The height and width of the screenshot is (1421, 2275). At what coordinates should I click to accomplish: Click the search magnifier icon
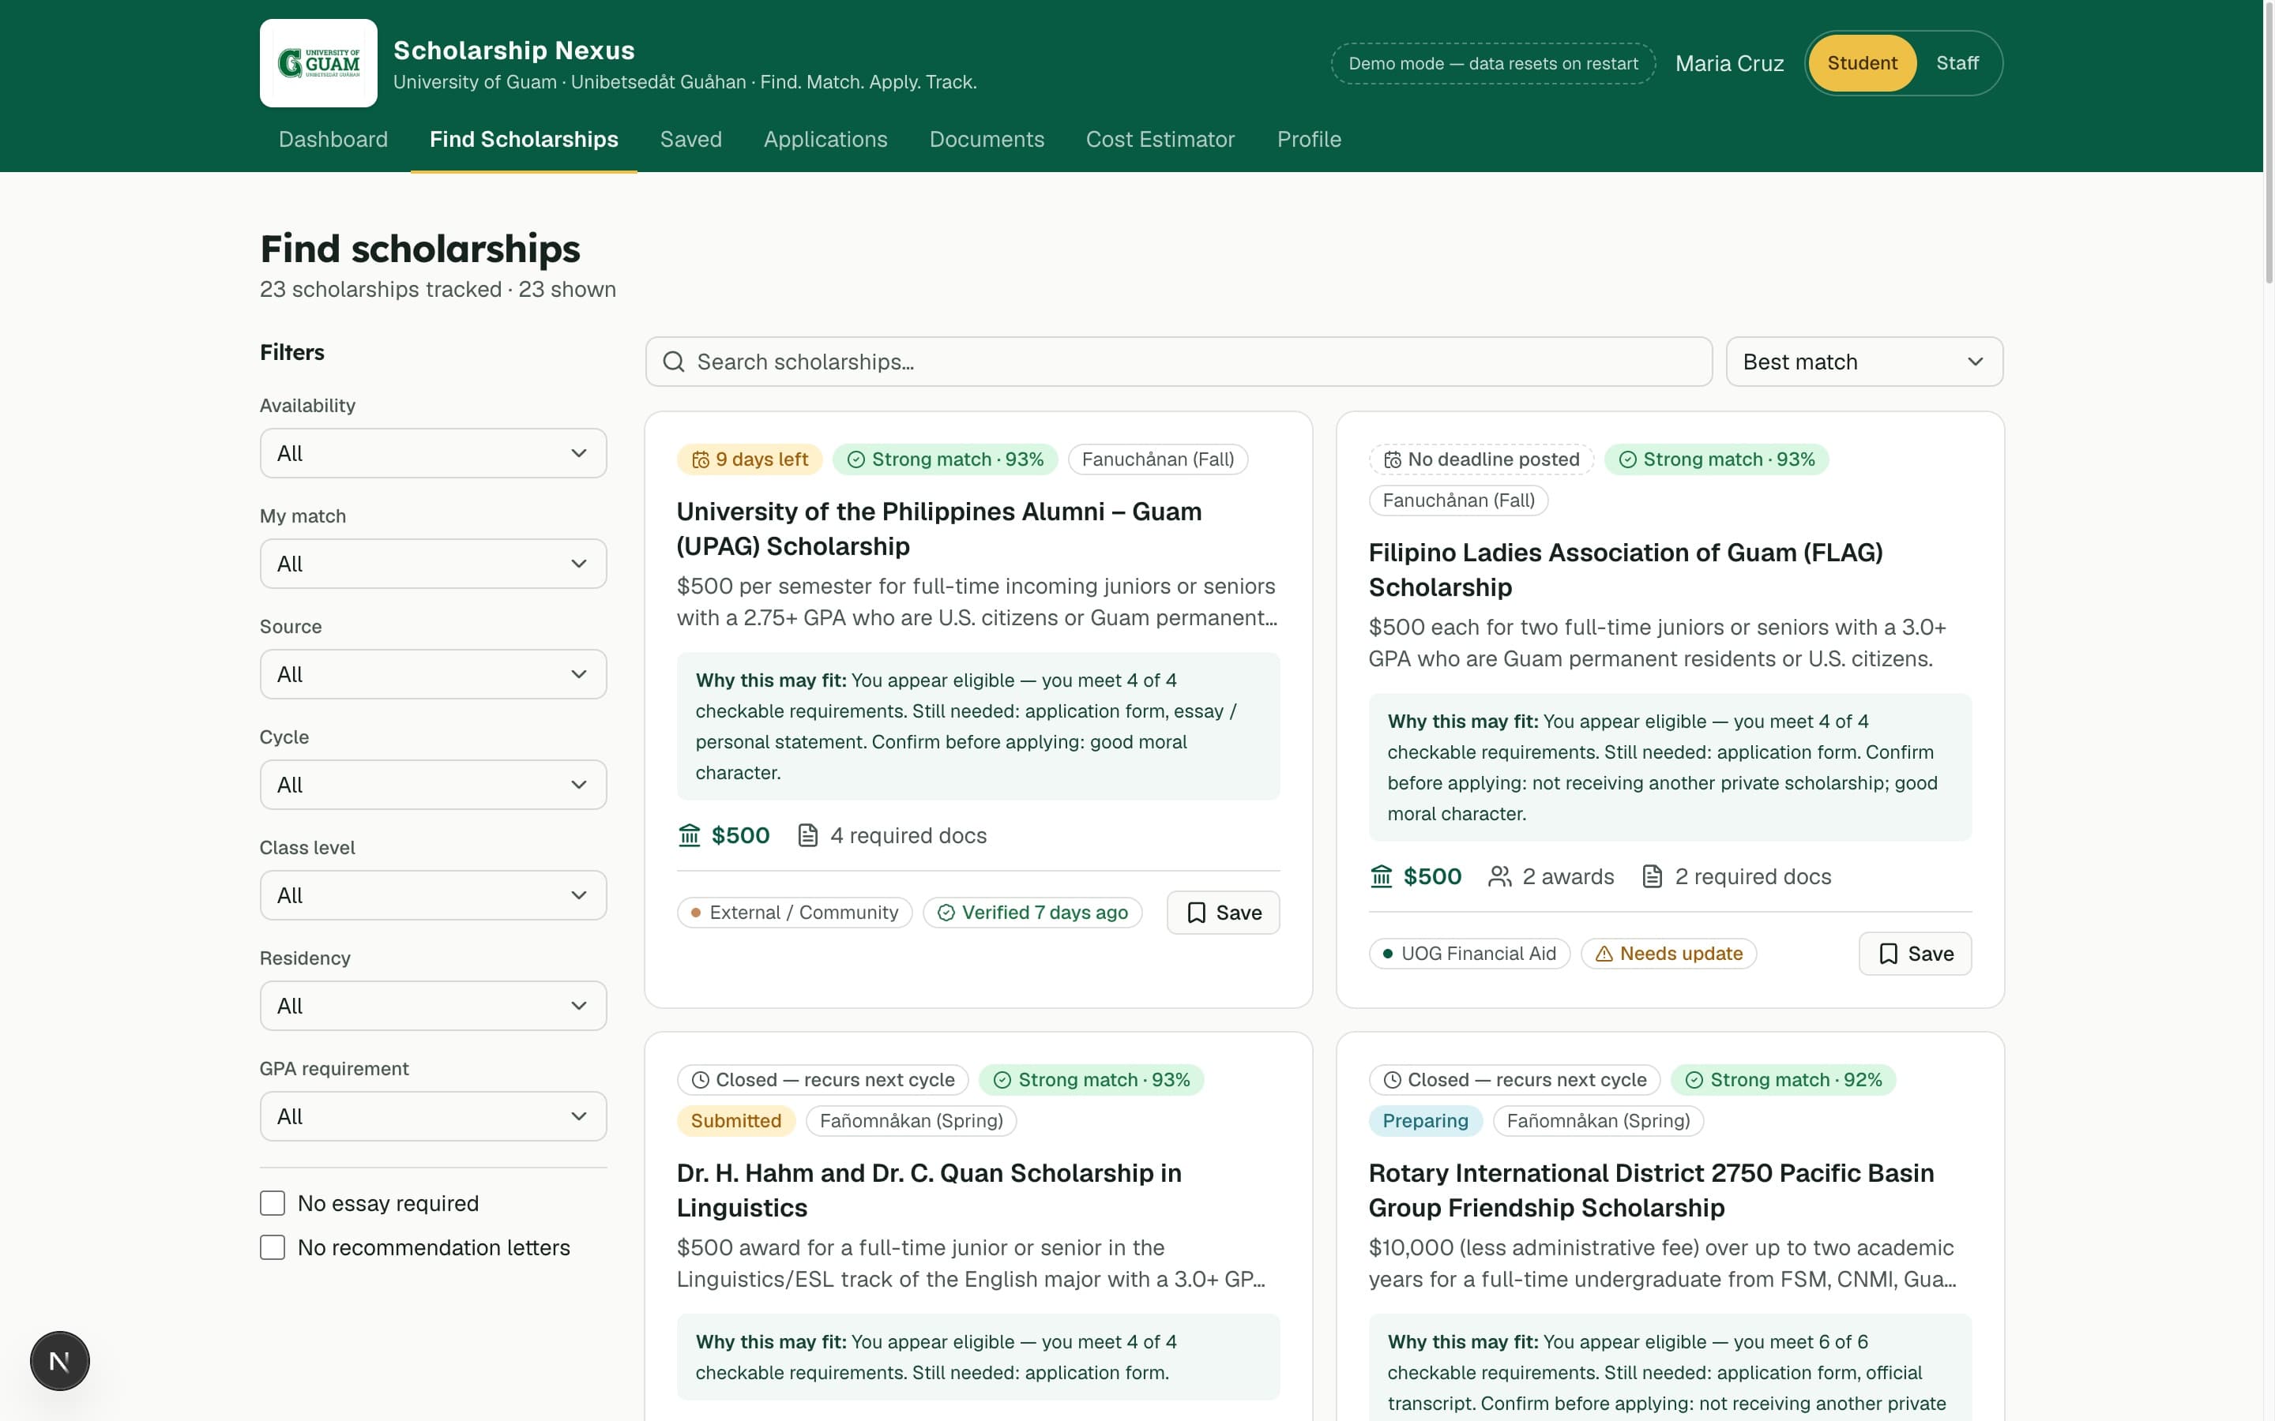point(673,362)
